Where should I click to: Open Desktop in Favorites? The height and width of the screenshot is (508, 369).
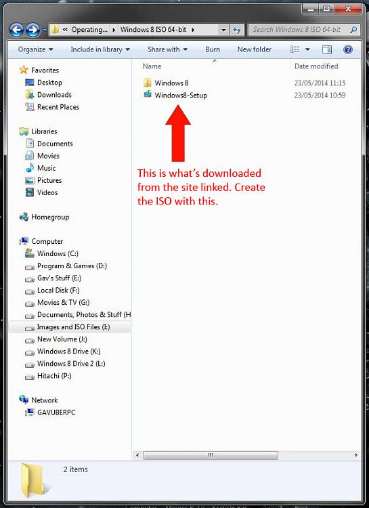[x=44, y=83]
